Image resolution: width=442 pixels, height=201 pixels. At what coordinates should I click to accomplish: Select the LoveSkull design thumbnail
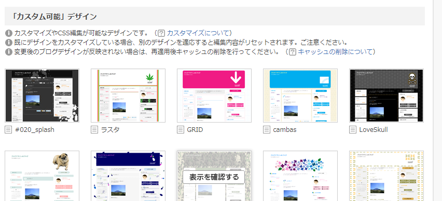tap(386, 96)
